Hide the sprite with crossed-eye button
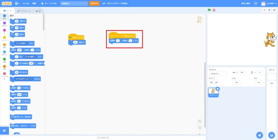278x140 pixels. pos(216,82)
